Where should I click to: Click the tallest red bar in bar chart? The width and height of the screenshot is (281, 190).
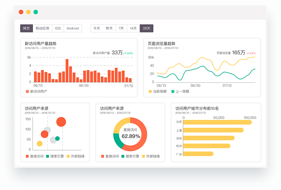67,70
